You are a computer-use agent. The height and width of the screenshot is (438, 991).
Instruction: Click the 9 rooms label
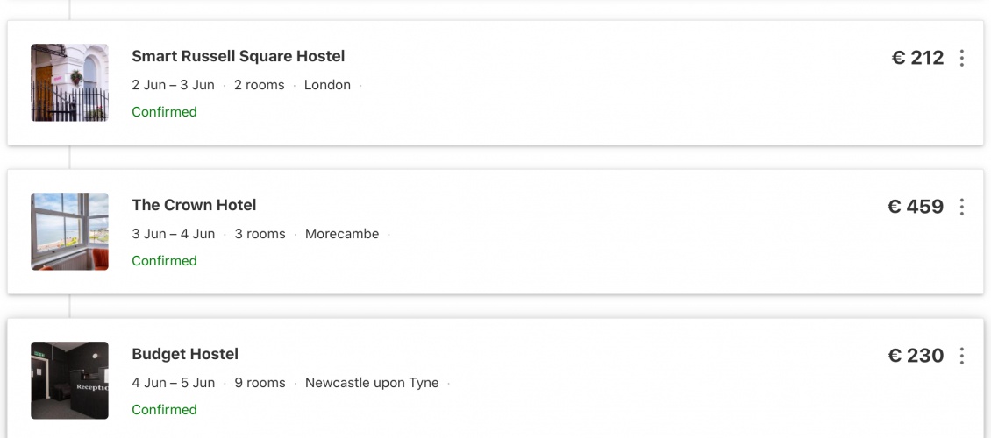point(260,383)
